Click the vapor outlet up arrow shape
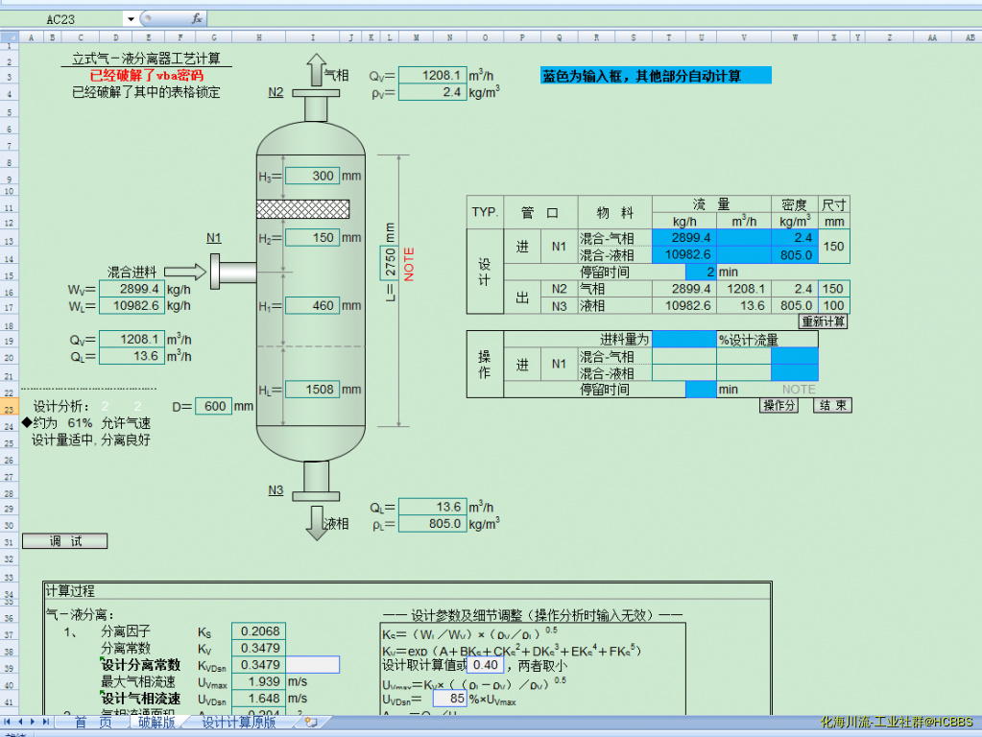 tap(316, 72)
